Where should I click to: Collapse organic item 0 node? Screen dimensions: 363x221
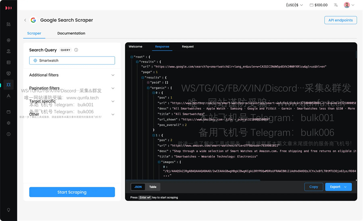[154, 93]
